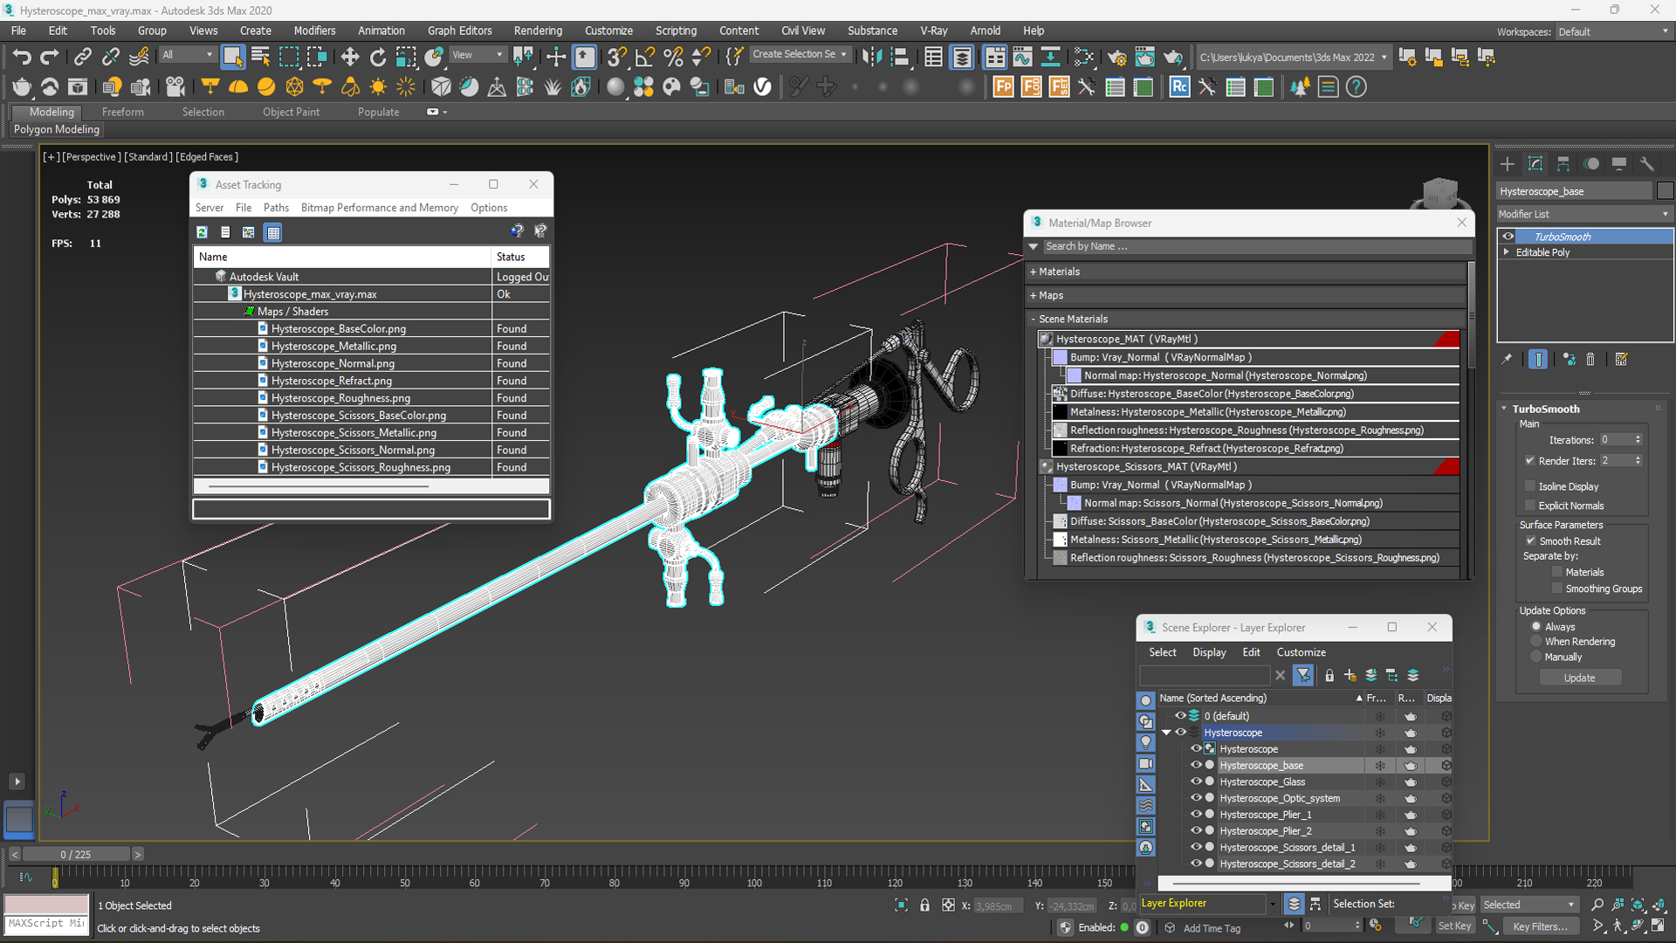The image size is (1676, 943).
Task: Click Configure Modifier Sets icon
Action: click(1621, 359)
